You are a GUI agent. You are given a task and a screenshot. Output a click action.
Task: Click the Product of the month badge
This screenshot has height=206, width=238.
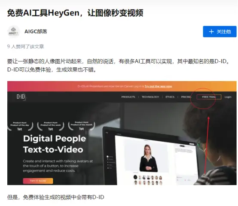pyautogui.click(x=82, y=126)
